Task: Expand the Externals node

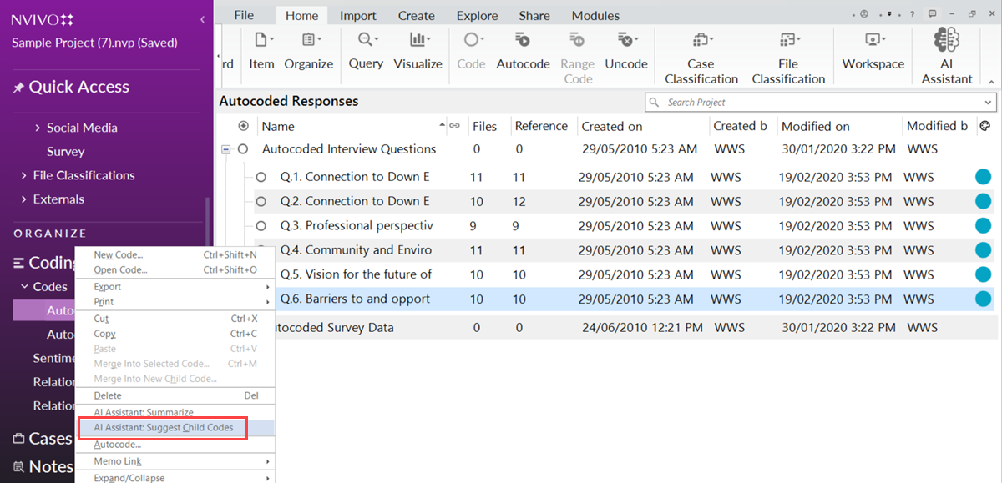Action: pos(24,199)
